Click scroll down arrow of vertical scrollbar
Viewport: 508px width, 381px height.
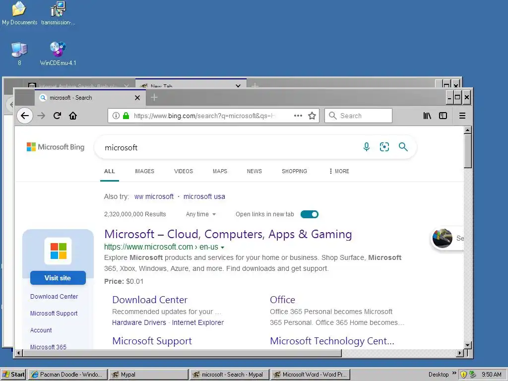click(x=467, y=345)
